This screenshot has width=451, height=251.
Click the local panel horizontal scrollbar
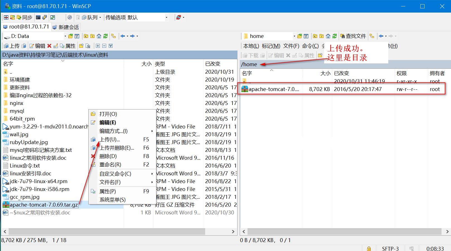coord(107,231)
